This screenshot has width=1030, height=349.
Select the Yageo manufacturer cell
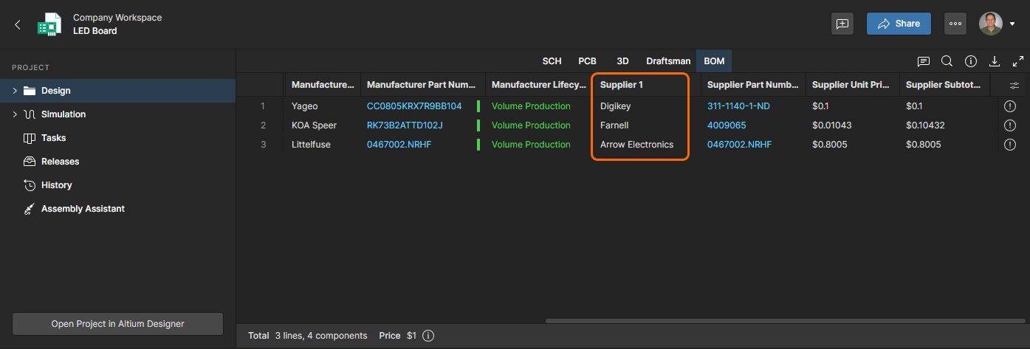322,106
